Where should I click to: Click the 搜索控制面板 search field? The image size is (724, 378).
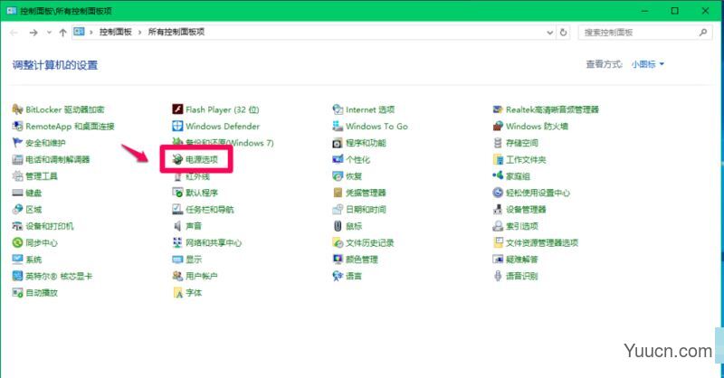[x=644, y=33]
